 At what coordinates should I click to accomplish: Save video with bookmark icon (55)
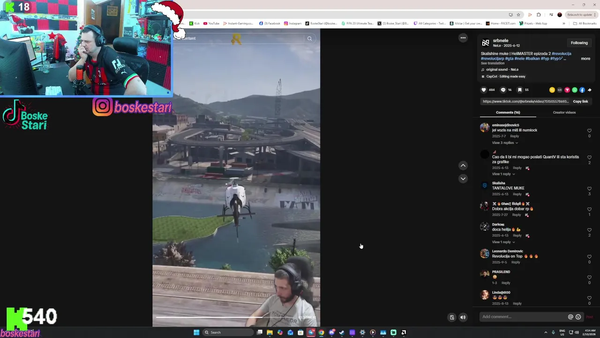(520, 90)
